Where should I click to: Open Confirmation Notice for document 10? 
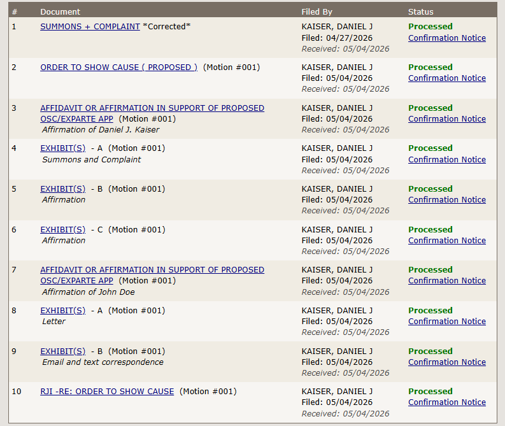pyautogui.click(x=447, y=402)
